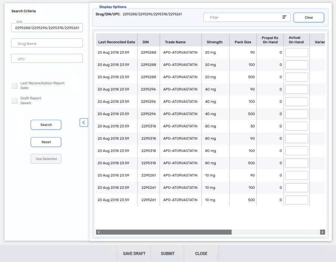Type in the Filter search box

(x=239, y=17)
